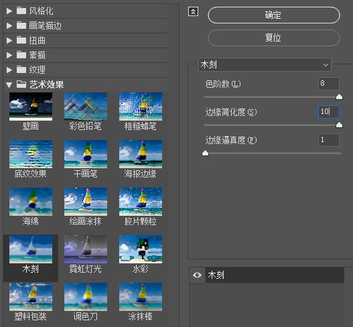Viewport: 353px width, 327px height.
Task: Click the 边缘逼真度 slider handle
Action: pos(205,153)
